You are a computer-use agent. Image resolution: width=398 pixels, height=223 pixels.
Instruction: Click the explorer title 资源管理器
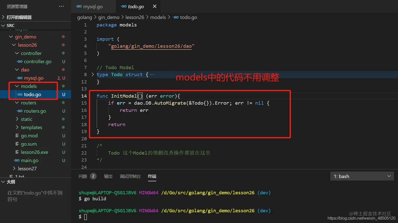(x=17, y=6)
